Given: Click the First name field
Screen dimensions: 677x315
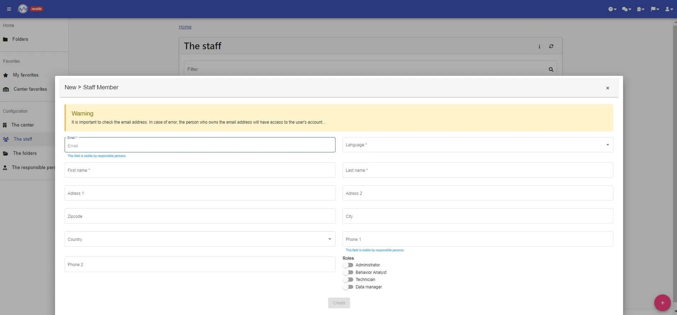Looking at the screenshot, I should [200, 170].
